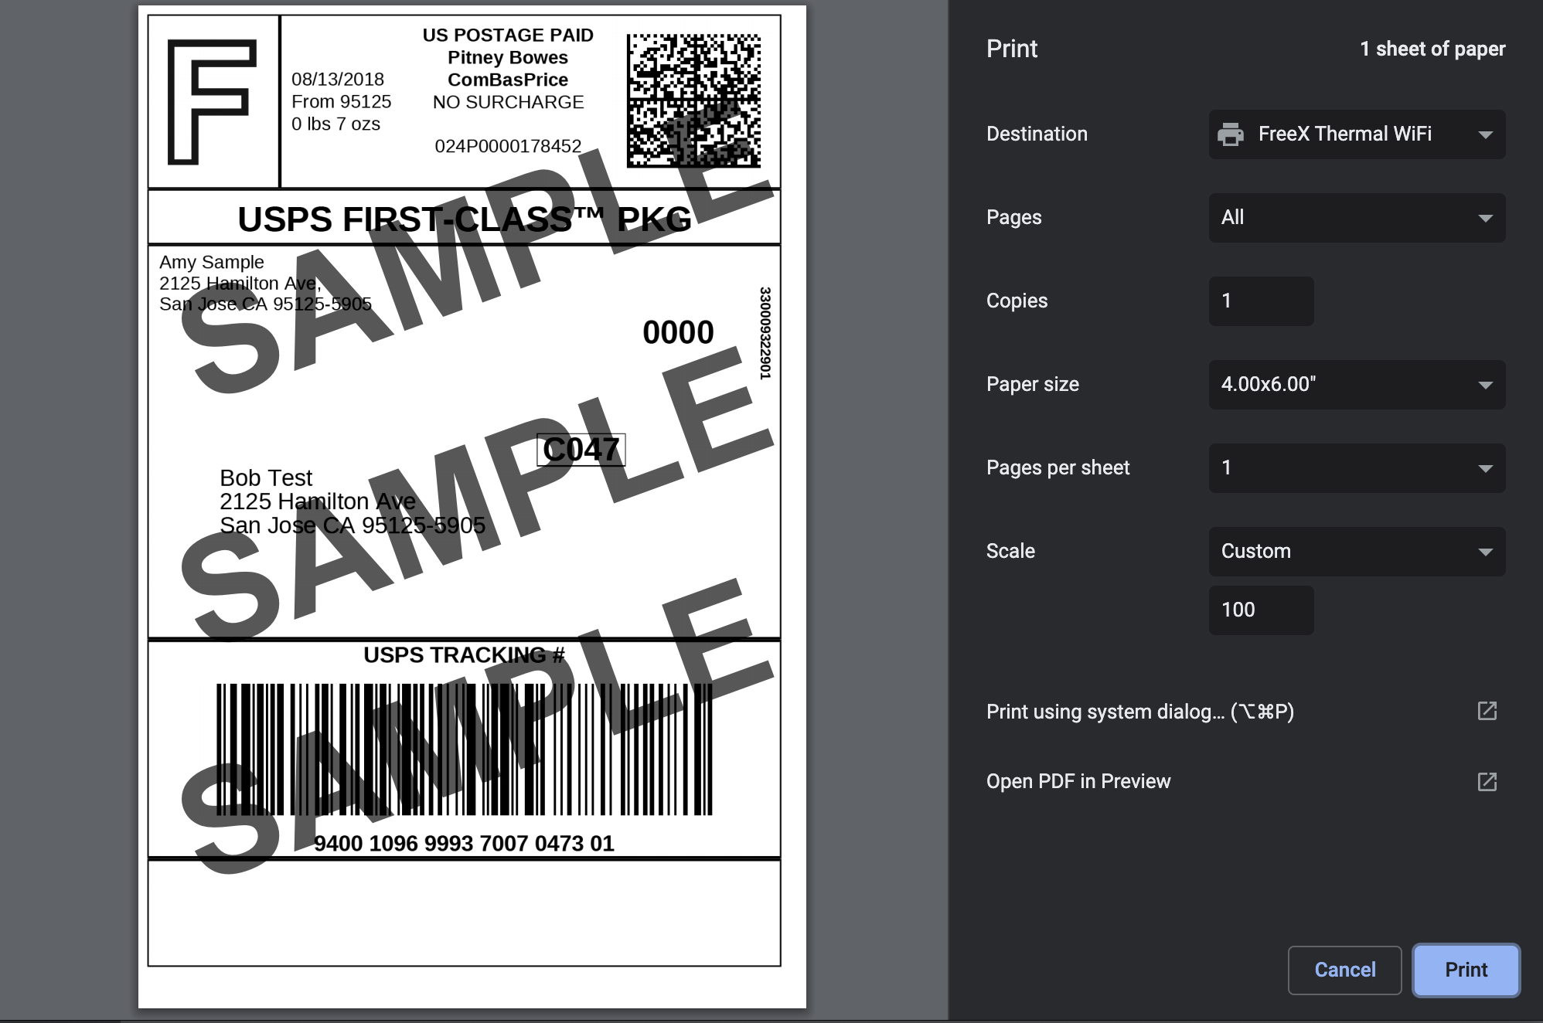The width and height of the screenshot is (1543, 1023).
Task: Click Print using system dialog link
Action: 1140,712
